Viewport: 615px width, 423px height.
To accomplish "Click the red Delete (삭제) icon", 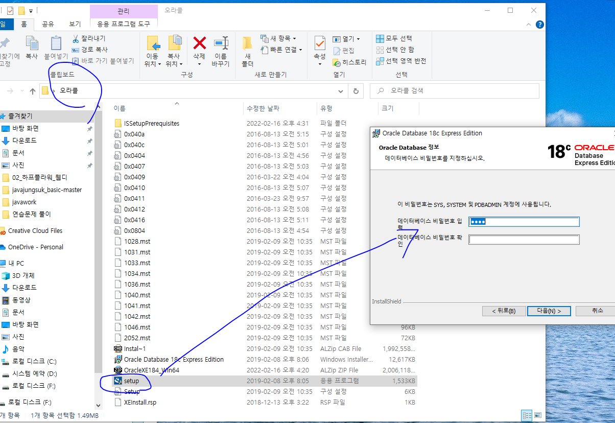I will tap(199, 43).
